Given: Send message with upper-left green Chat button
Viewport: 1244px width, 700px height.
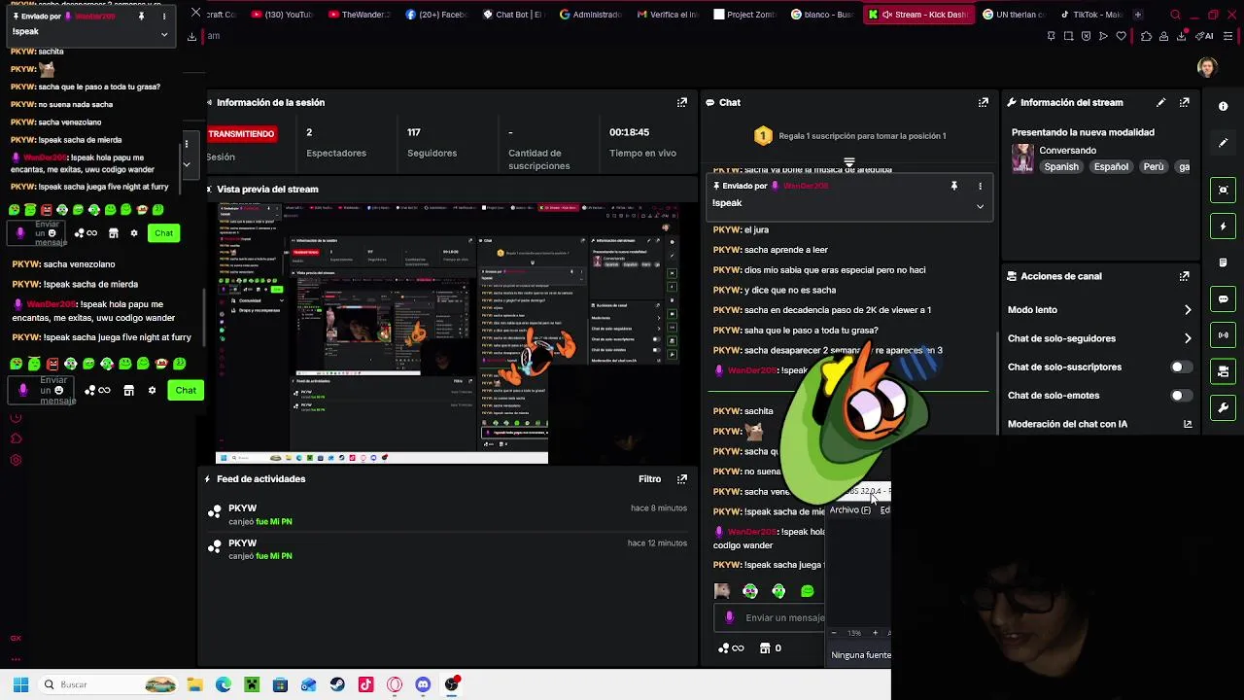Looking at the screenshot, I should coord(163,232).
